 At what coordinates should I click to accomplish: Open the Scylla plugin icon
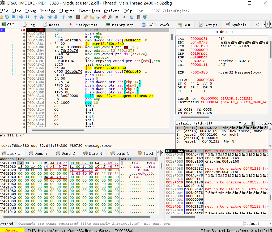pyautogui.click(x=78, y=17)
